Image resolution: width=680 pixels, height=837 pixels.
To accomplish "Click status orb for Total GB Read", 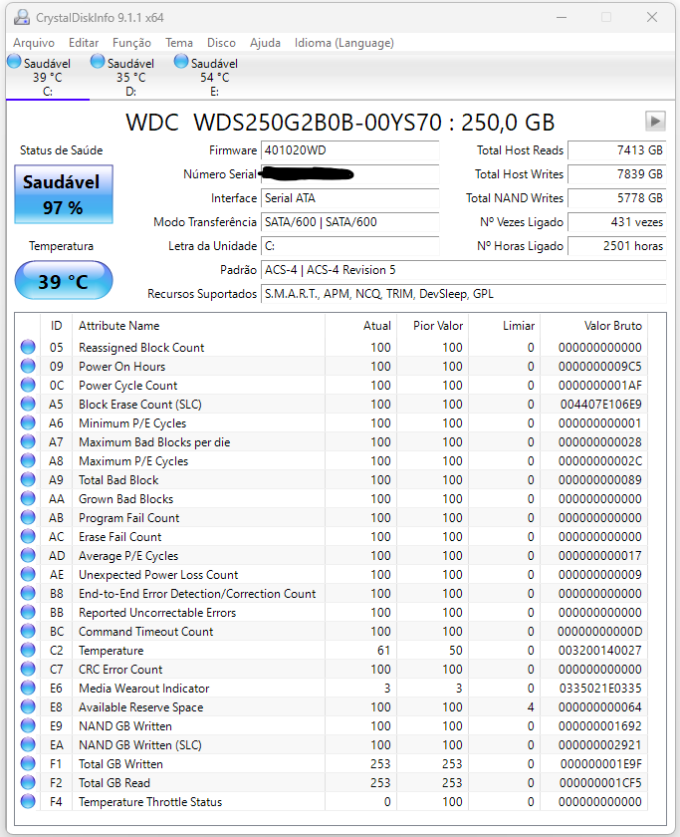I will pyautogui.click(x=28, y=782).
